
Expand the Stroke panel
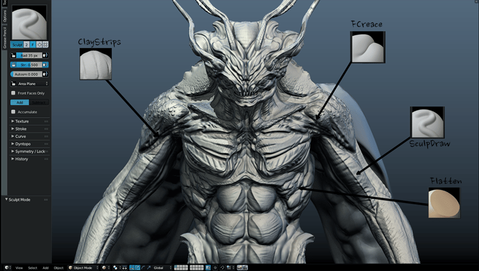pos(30,129)
